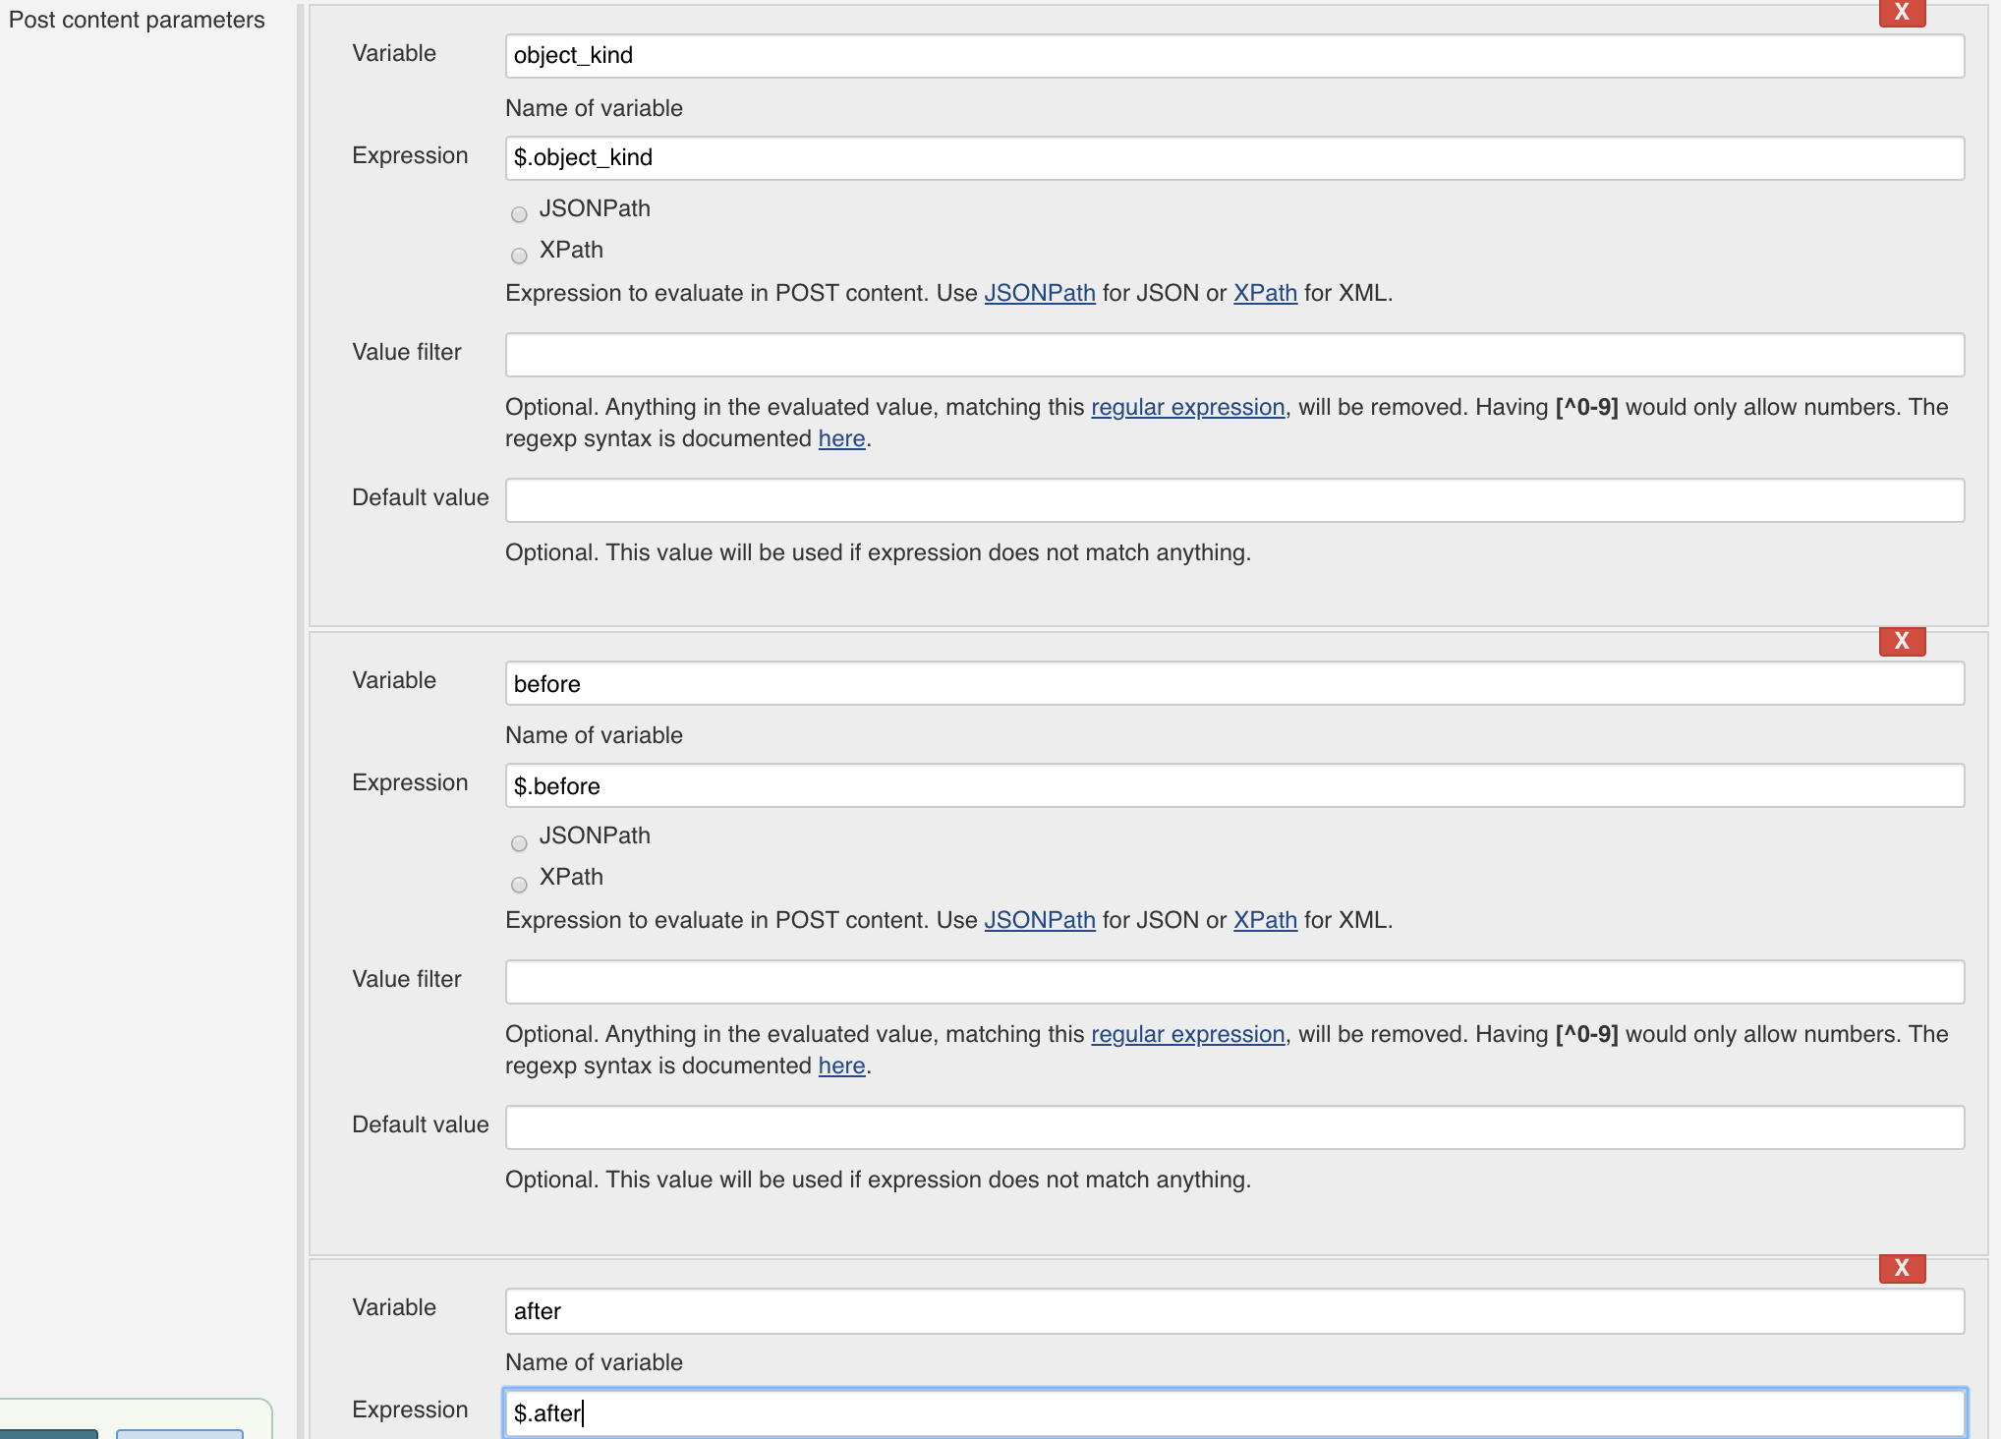Focus the second Default value input
The width and height of the screenshot is (2001, 1439).
point(1234,1127)
